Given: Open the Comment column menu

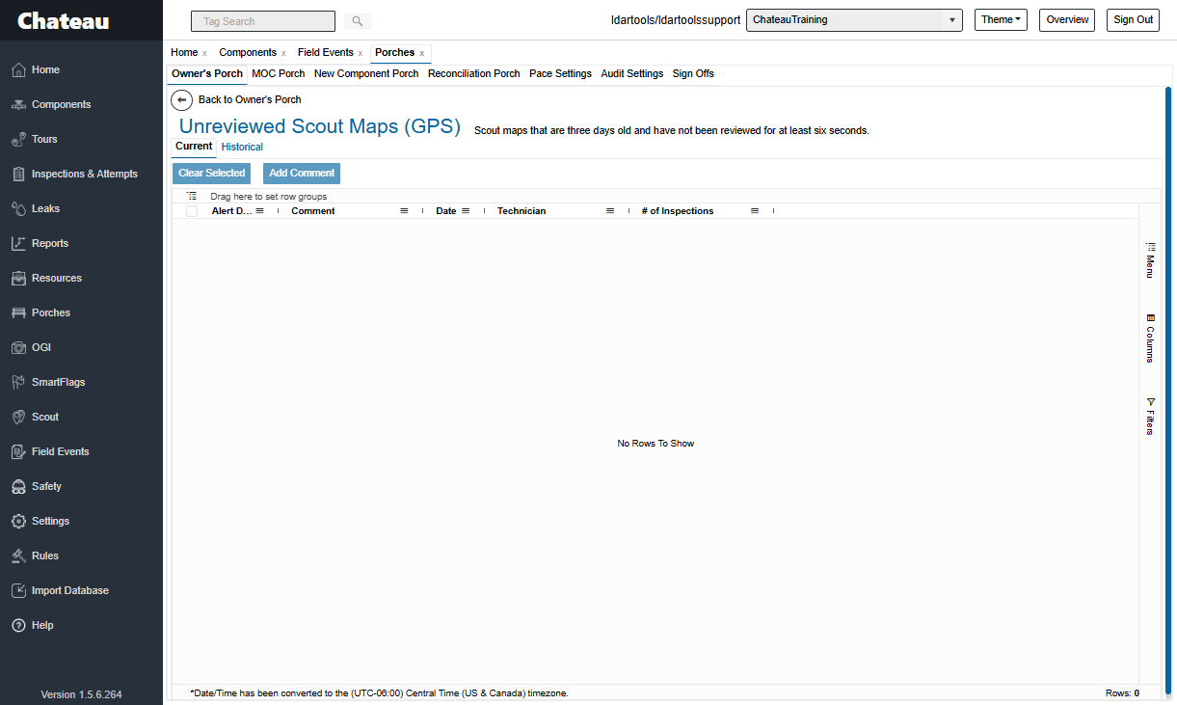Looking at the screenshot, I should (x=405, y=210).
